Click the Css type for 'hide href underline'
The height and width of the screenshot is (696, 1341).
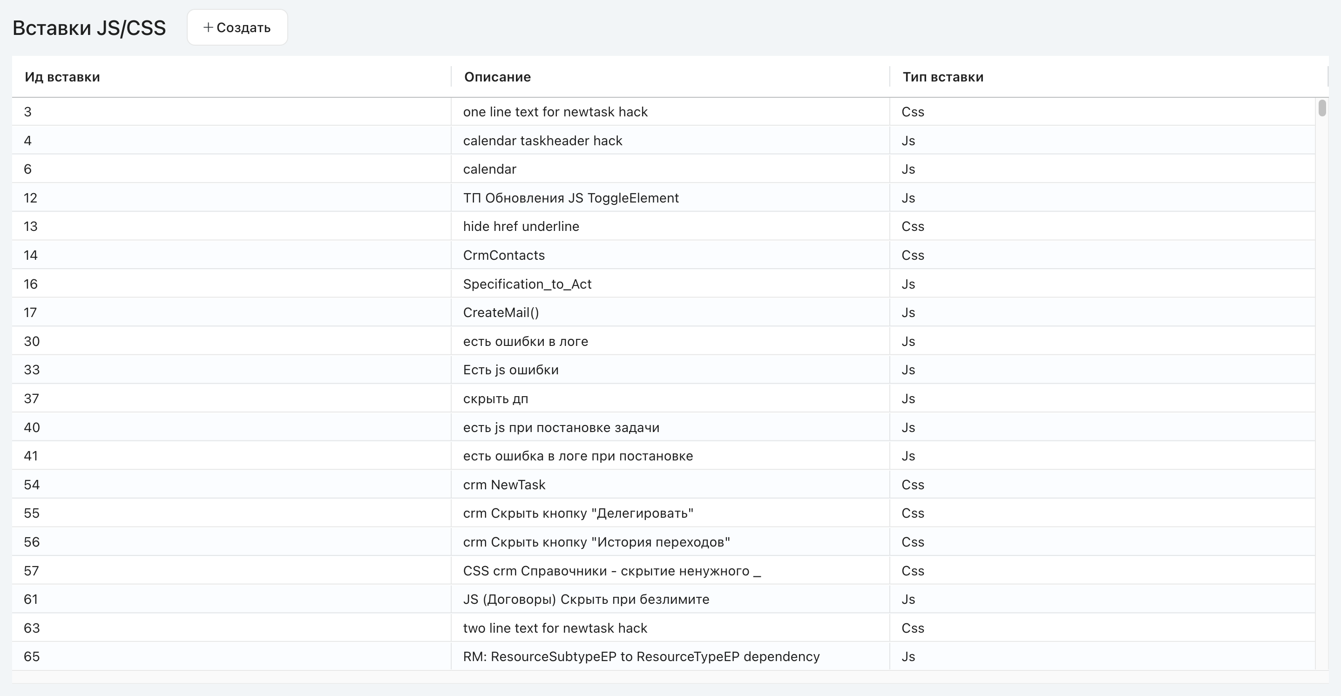point(913,226)
